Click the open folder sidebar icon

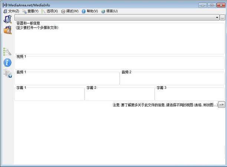(7, 30)
